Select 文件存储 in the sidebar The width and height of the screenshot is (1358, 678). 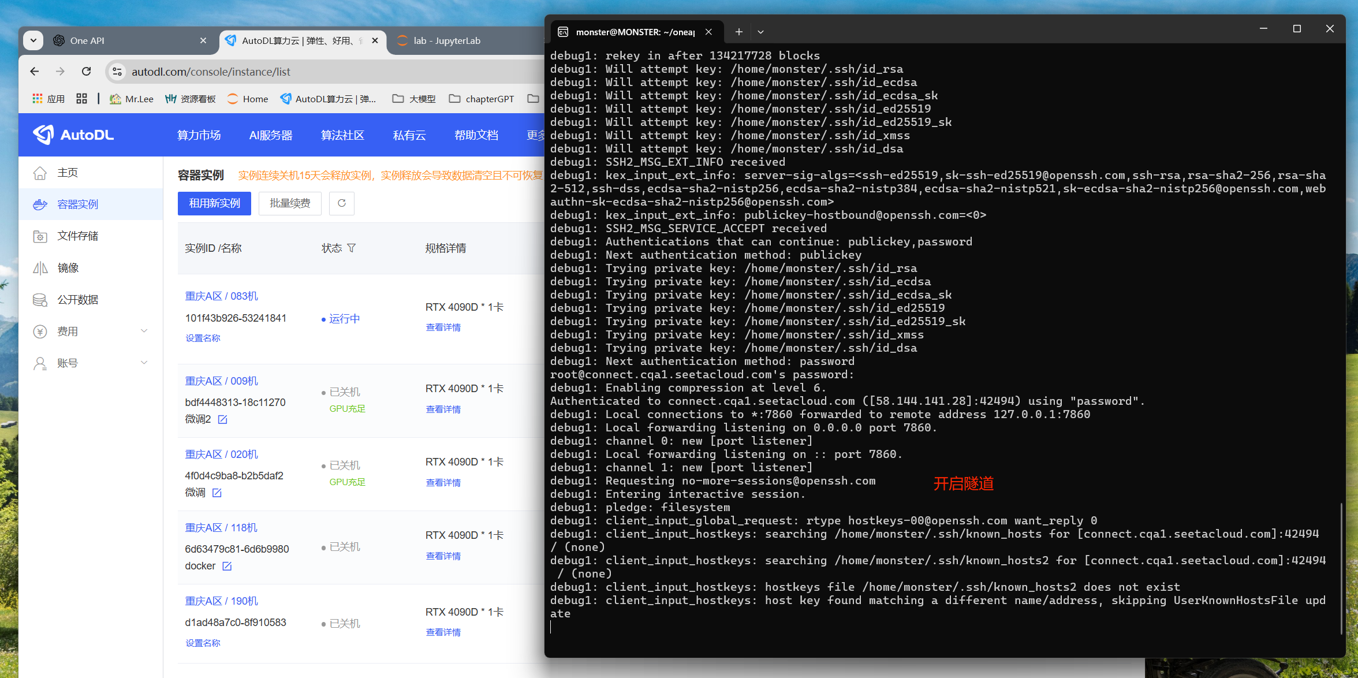point(78,236)
